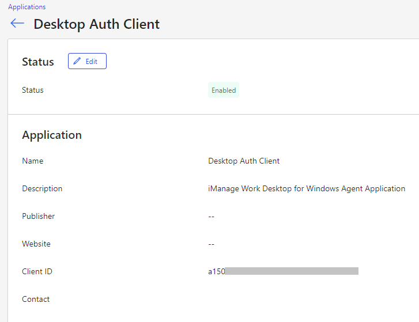Screen dimensions: 419x322
Task: Click the Name field label
Action: 33,161
